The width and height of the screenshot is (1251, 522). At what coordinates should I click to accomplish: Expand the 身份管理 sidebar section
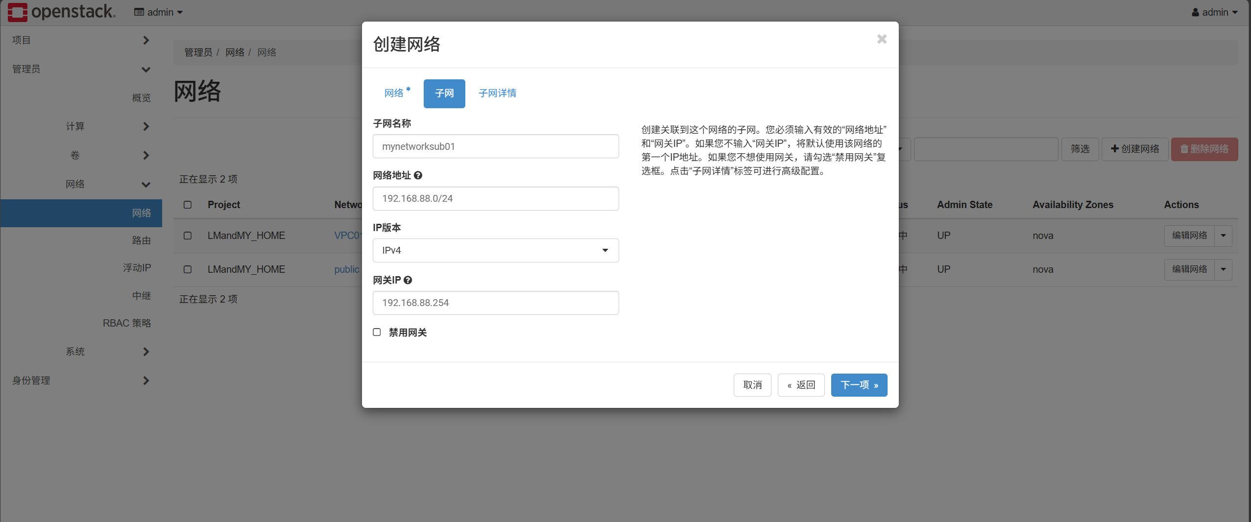click(81, 380)
